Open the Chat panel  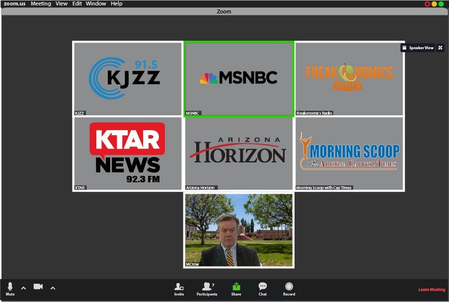[262, 289]
